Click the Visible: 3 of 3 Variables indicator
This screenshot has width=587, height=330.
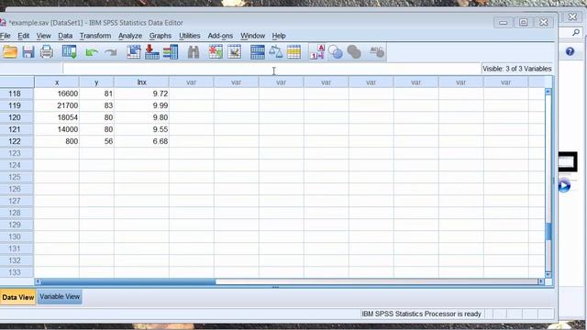(516, 69)
